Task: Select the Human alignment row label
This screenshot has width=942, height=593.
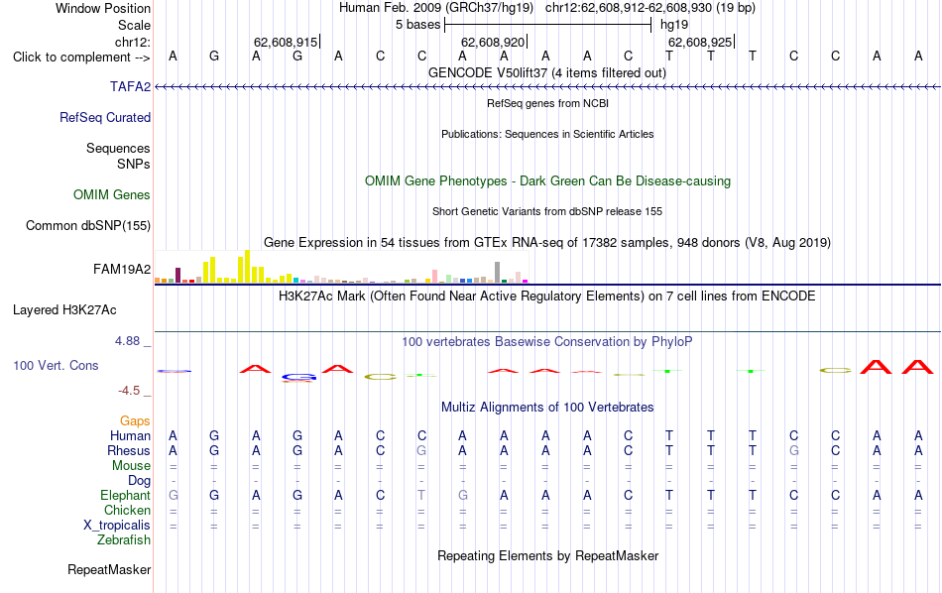Action: [130, 435]
